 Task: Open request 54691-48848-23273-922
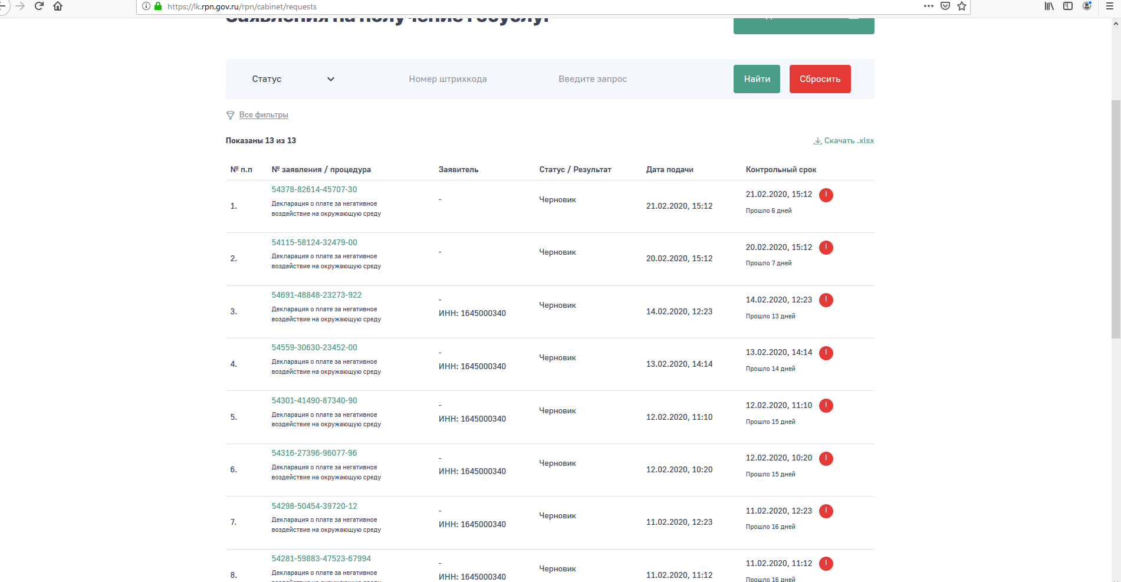316,295
